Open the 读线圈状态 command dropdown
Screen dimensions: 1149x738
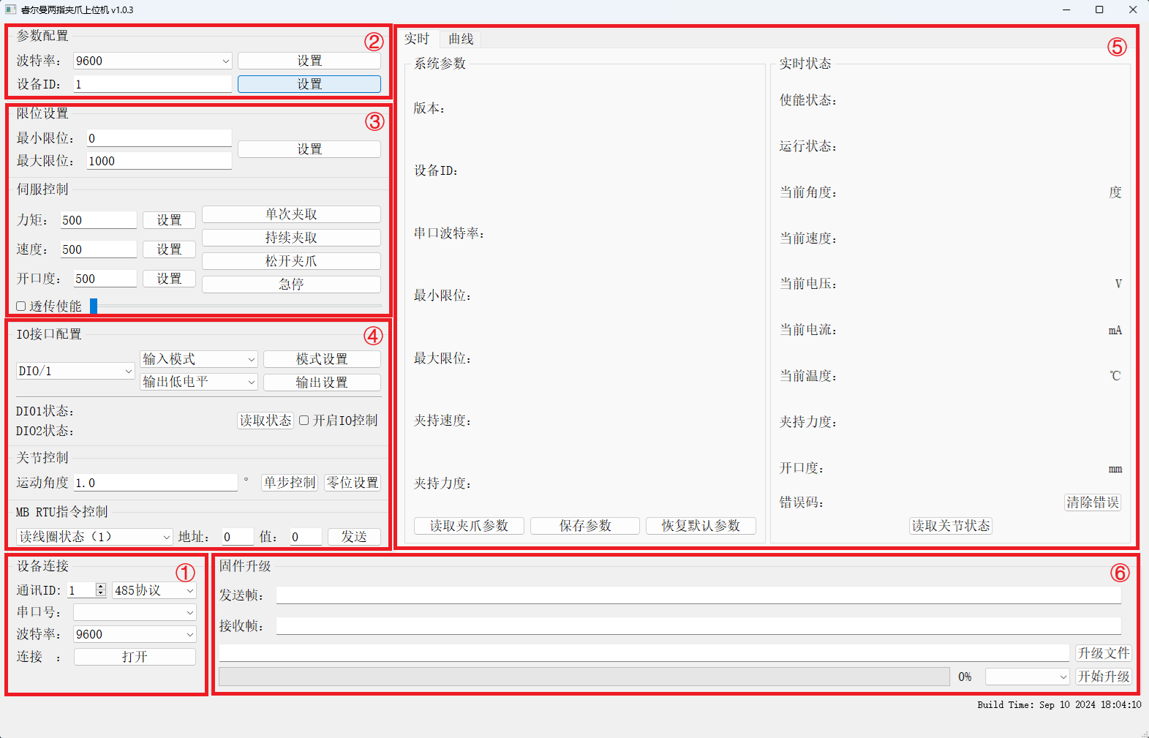tap(94, 537)
